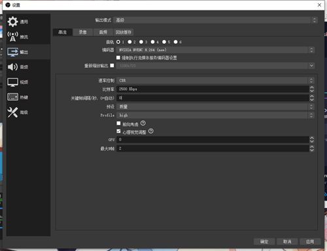The height and width of the screenshot is (251, 327).
Task: Click the OK (确定) button
Action: point(264,241)
